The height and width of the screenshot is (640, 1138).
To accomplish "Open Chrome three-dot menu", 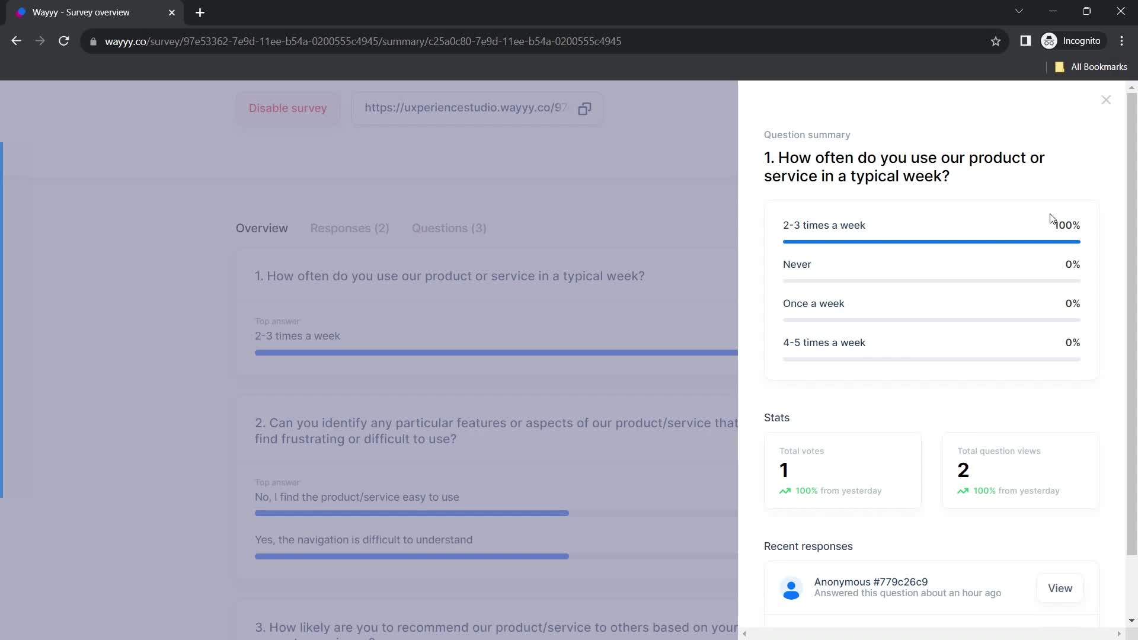I will 1121,41.
